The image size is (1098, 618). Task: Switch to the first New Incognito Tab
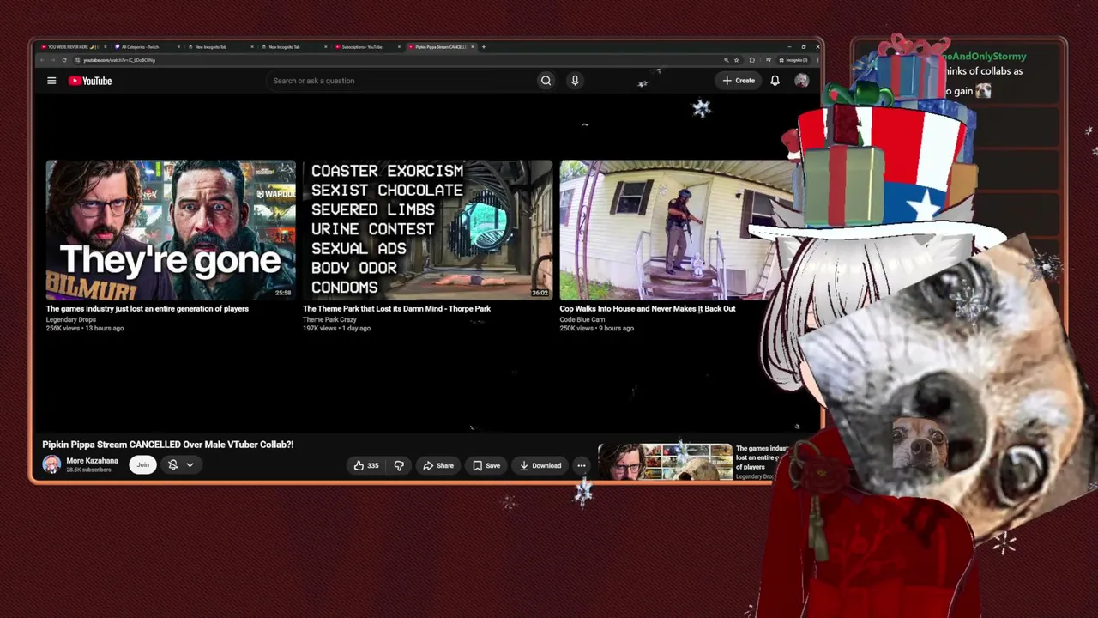click(220, 47)
